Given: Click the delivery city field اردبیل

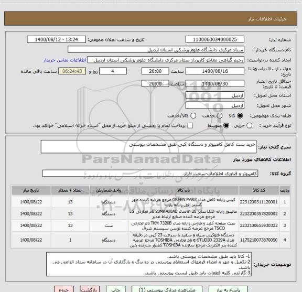Looking at the screenshot, I should [x=215, y=105].
